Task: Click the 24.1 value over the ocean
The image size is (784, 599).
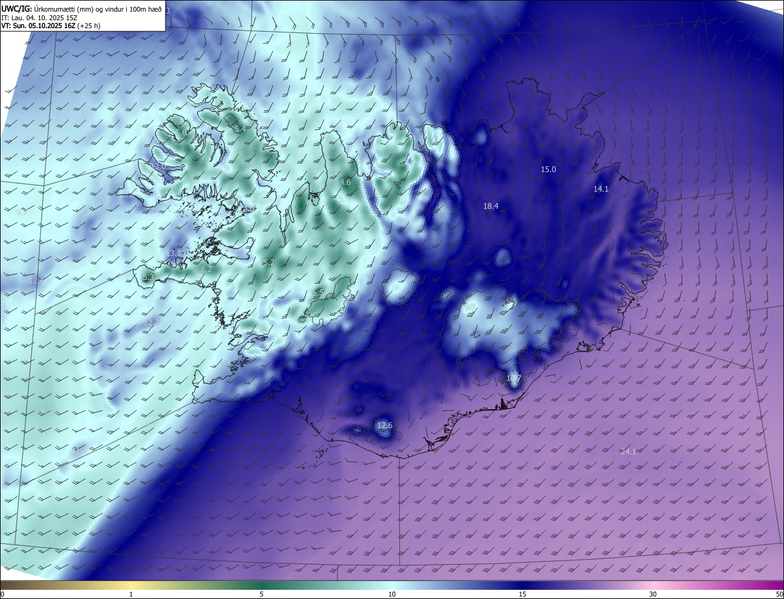Action: click(x=628, y=451)
